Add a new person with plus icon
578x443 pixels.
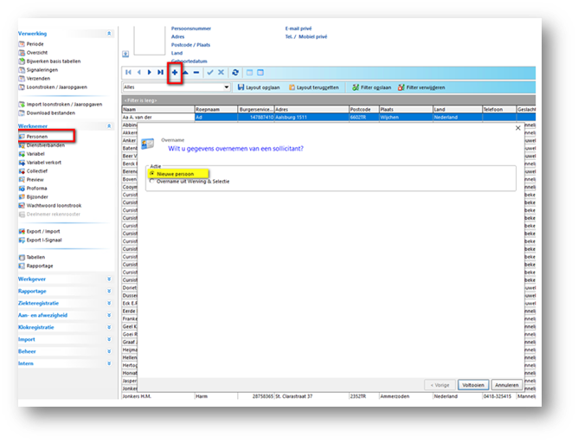point(175,73)
